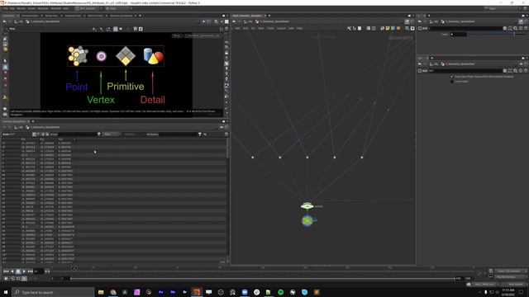Image resolution: width=529 pixels, height=297 pixels.
Task: Open the Tools menu in network editor
Action: click(x=270, y=29)
